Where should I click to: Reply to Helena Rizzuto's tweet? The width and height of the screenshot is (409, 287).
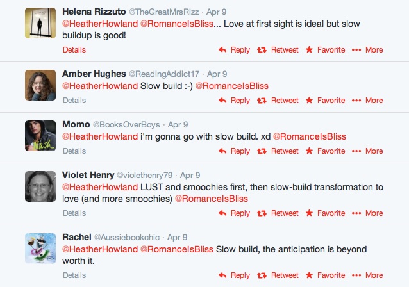[x=234, y=49]
